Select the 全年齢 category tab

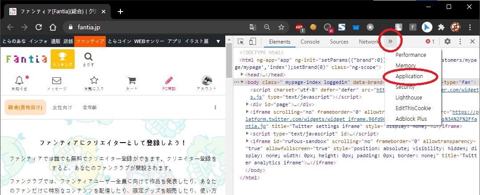(90, 107)
